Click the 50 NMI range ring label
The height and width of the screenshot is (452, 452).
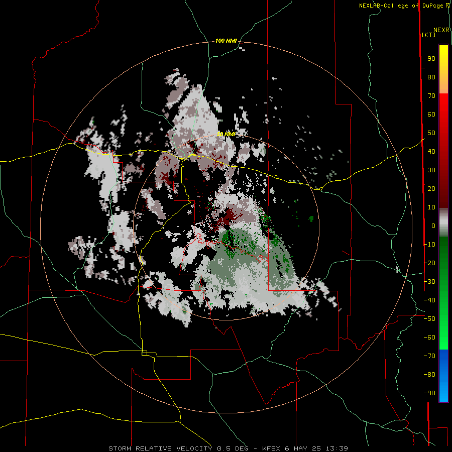226,134
